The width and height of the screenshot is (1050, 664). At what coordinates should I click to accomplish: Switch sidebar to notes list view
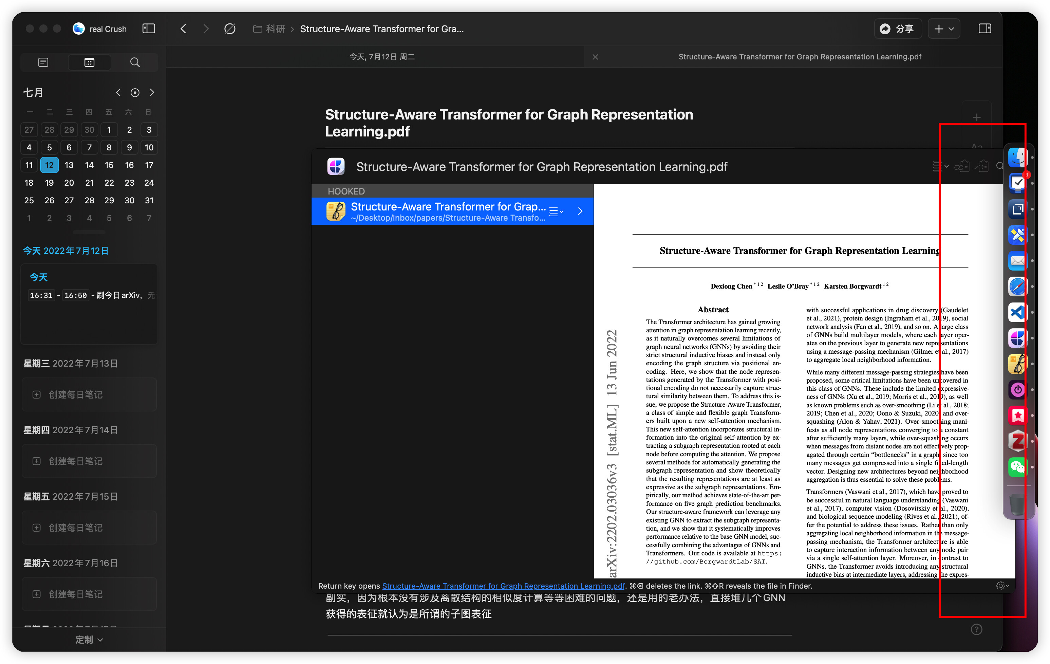[43, 62]
